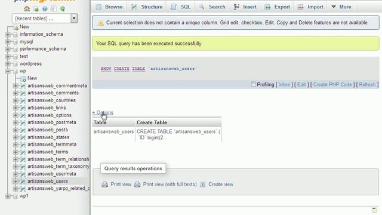This screenshot has width=382, height=215.
Task: Click the Home icon in the sidebar
Action: [x=27, y=9]
